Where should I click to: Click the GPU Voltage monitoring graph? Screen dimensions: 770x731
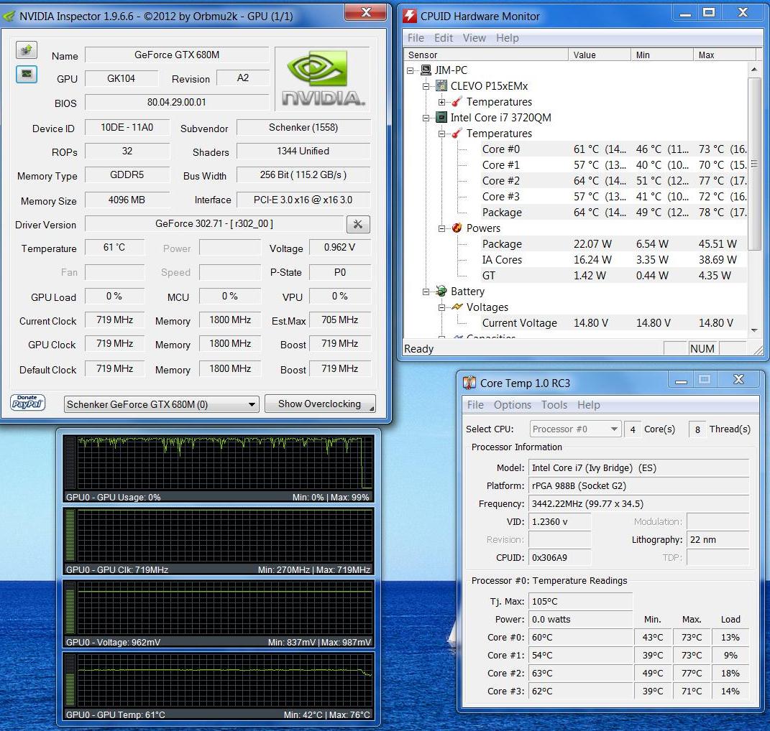pyautogui.click(x=219, y=613)
